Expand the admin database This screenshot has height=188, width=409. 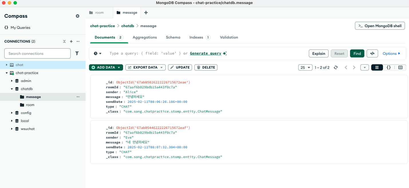click(12, 81)
